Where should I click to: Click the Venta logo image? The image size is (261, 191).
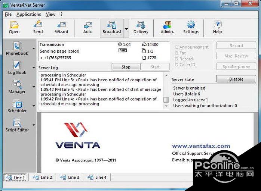coord(78,135)
